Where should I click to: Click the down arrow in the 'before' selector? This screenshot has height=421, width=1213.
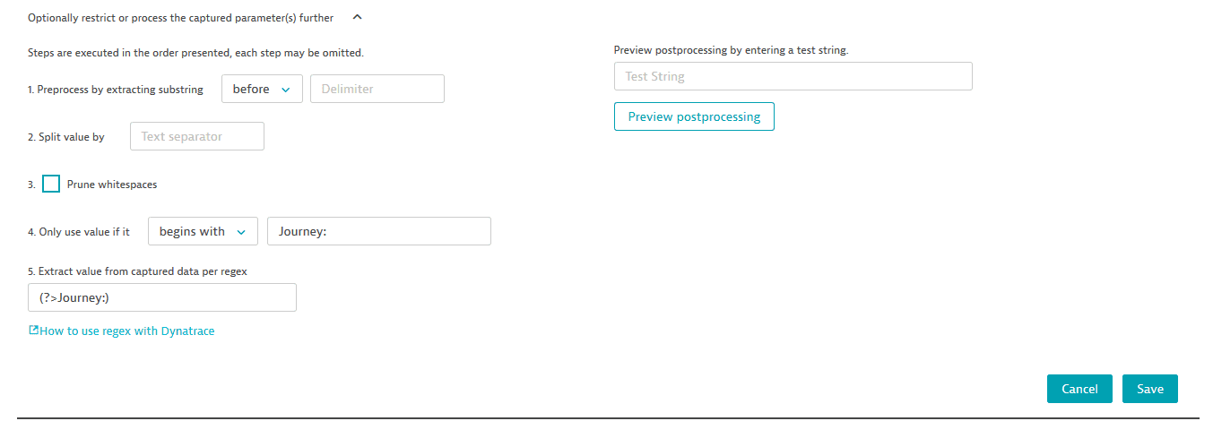pos(286,90)
